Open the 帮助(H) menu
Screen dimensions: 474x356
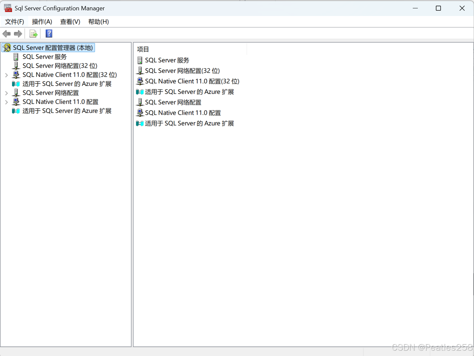click(98, 22)
